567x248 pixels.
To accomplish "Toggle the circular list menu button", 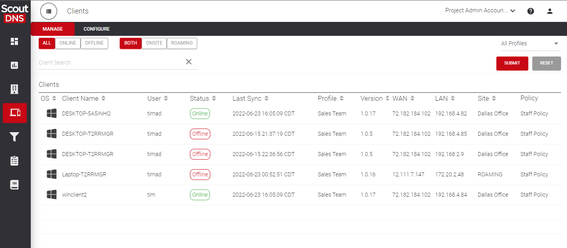I will 49,11.
